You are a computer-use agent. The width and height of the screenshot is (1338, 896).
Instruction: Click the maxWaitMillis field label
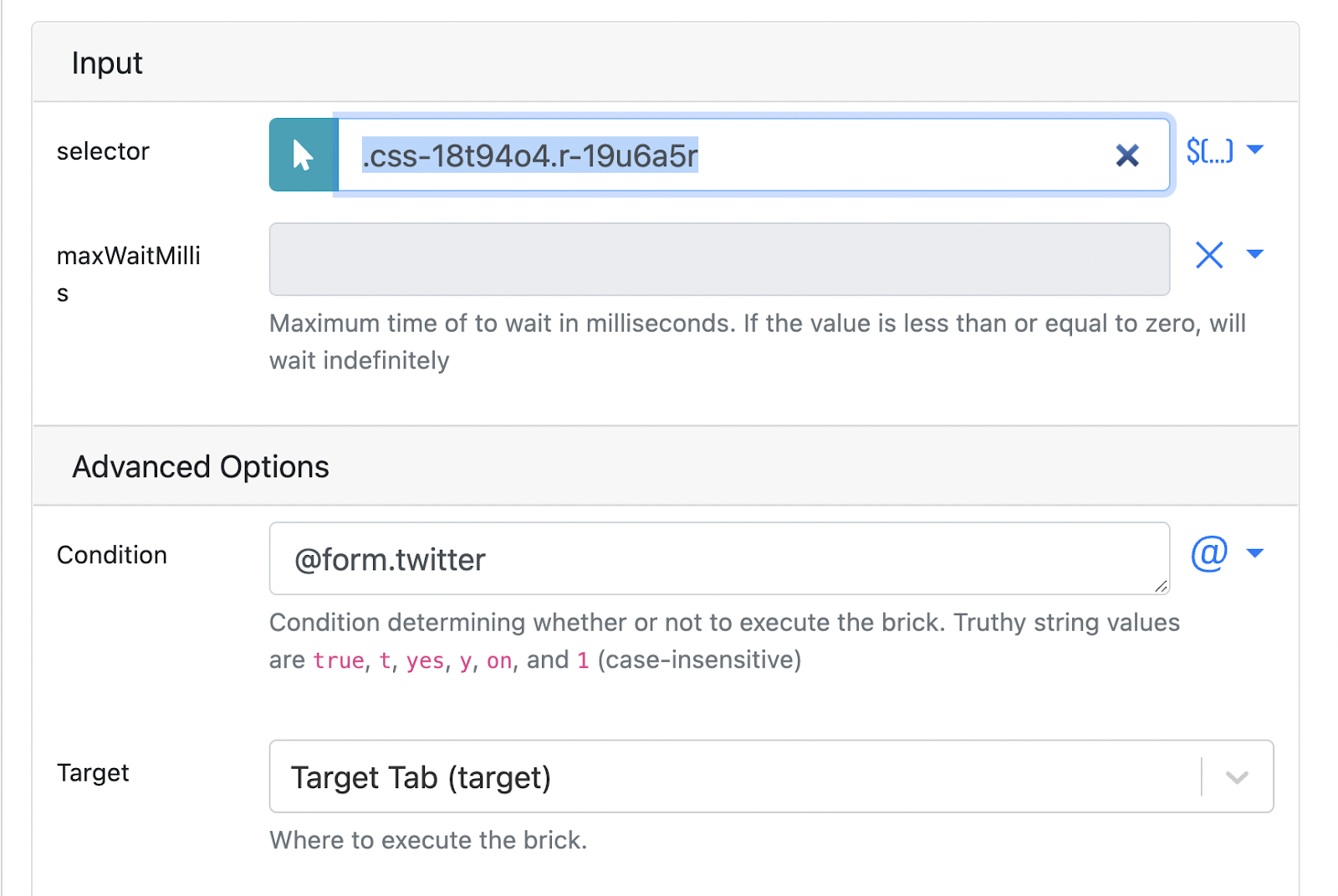(129, 274)
